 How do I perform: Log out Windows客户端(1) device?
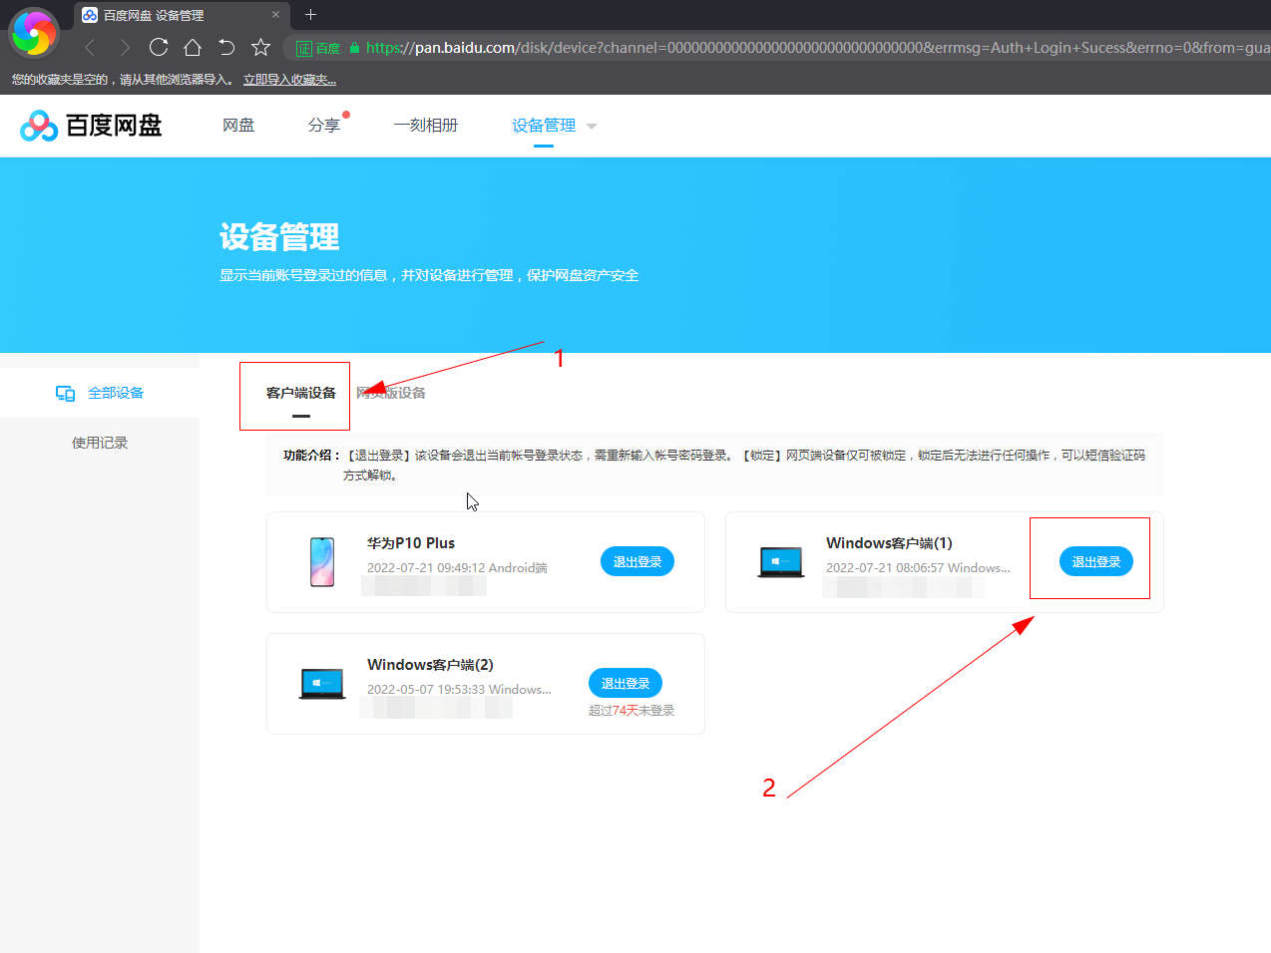(x=1096, y=561)
